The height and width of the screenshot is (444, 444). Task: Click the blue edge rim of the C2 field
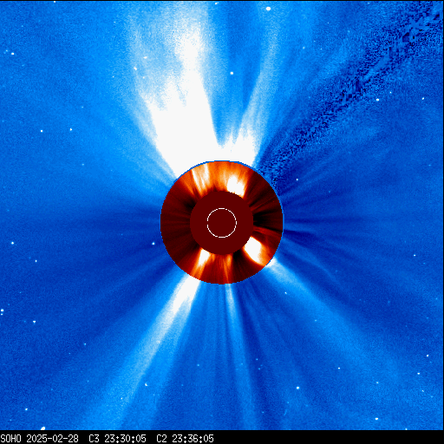pyautogui.click(x=222, y=161)
